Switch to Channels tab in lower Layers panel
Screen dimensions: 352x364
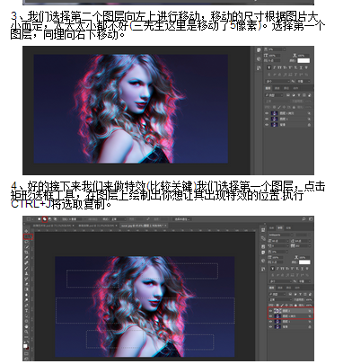coord(280,288)
